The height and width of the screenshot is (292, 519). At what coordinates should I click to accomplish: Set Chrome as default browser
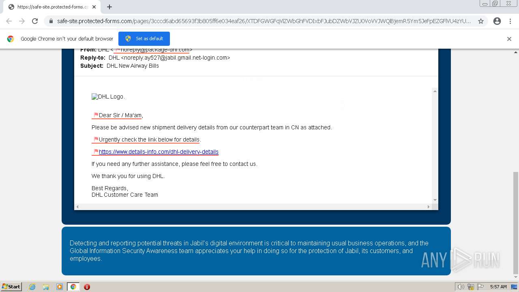144,39
